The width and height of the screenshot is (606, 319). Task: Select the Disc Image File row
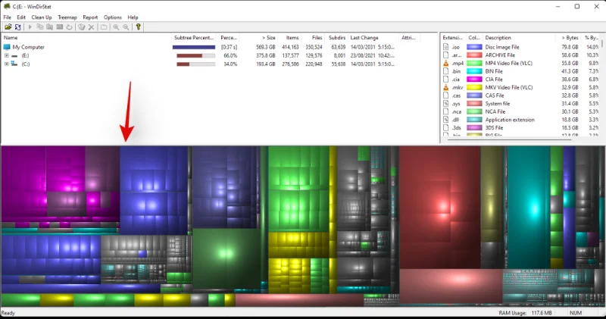coord(514,47)
